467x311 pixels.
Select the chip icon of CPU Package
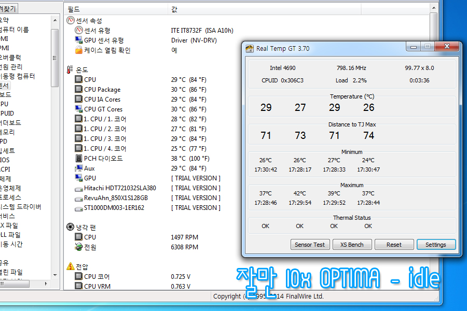[79, 89]
